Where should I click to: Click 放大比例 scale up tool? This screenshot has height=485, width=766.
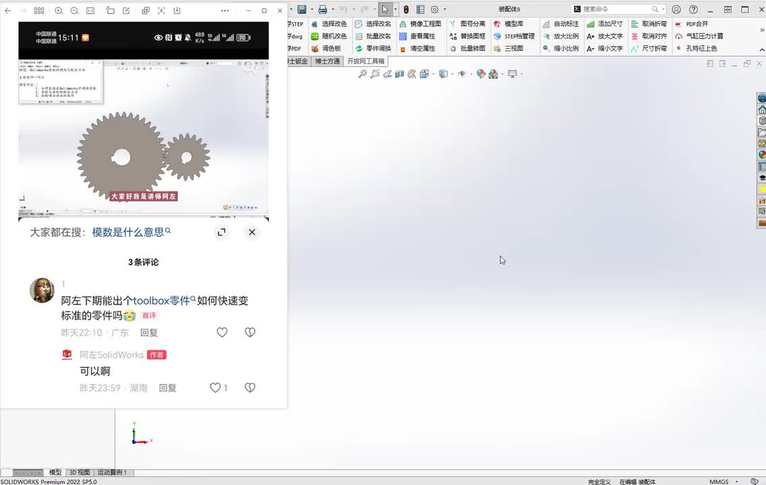[561, 36]
